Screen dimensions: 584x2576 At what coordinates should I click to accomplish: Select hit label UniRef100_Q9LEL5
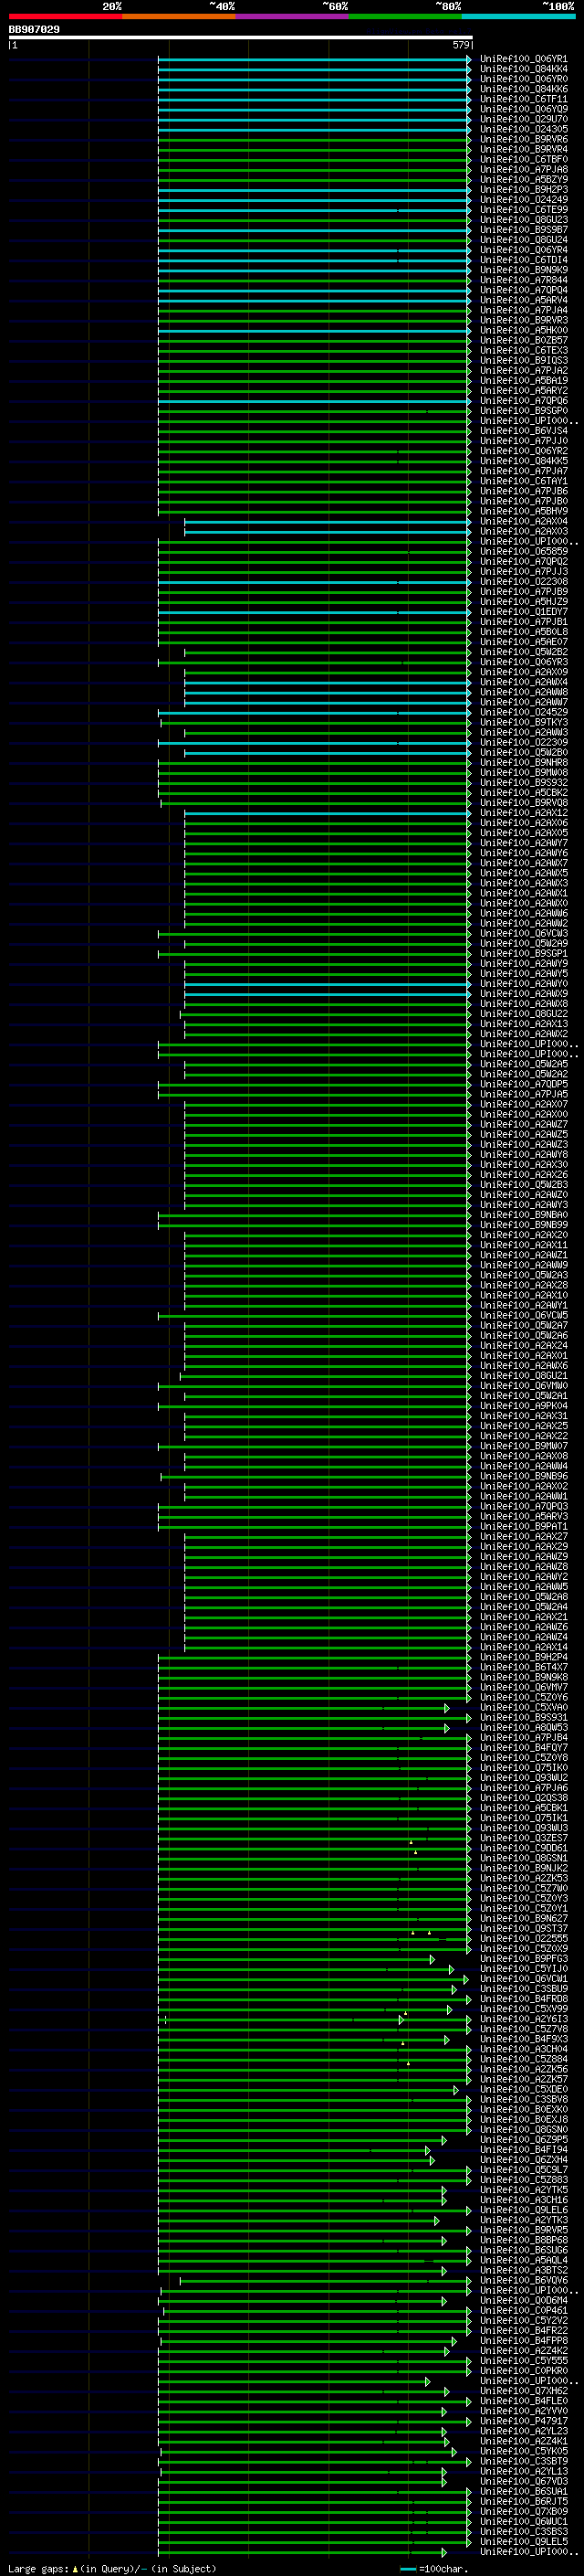pyautogui.click(x=524, y=2542)
